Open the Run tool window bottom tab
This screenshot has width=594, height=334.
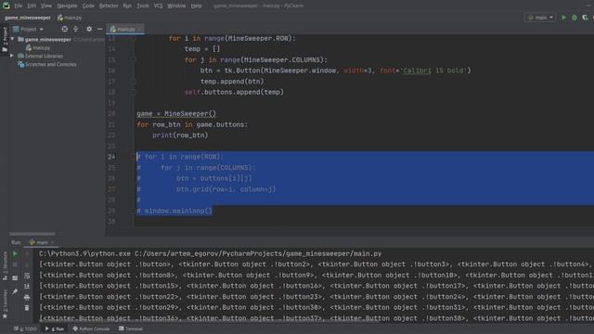point(54,328)
